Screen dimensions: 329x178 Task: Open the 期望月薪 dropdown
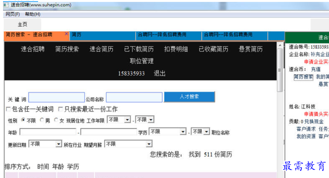(x=128, y=144)
